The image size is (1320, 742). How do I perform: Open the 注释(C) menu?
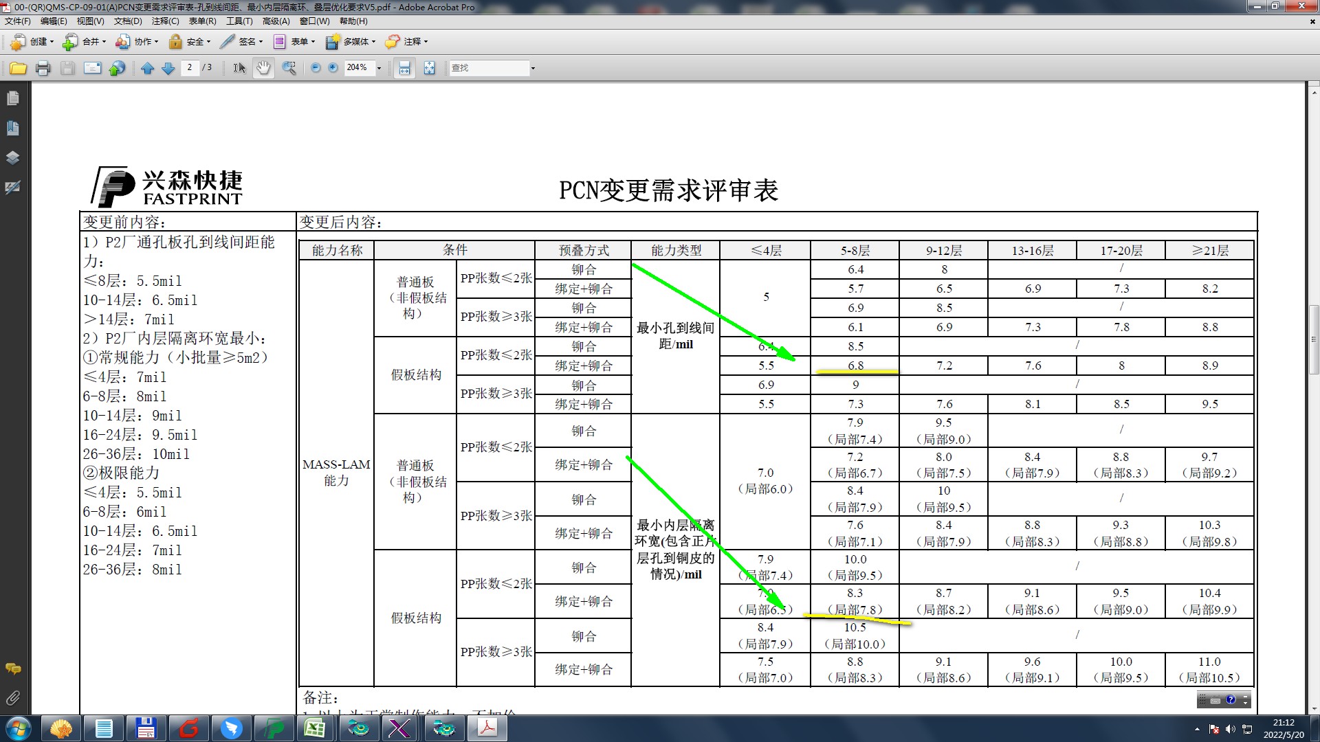point(165,21)
